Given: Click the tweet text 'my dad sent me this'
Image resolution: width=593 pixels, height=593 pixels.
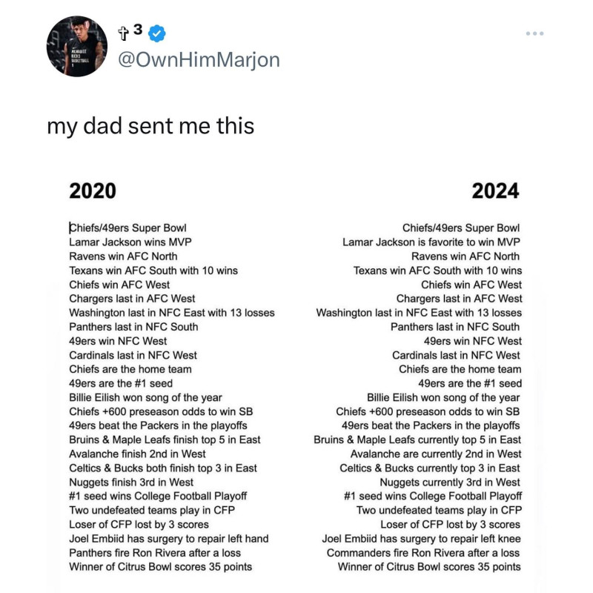Looking at the screenshot, I should coord(150,126).
